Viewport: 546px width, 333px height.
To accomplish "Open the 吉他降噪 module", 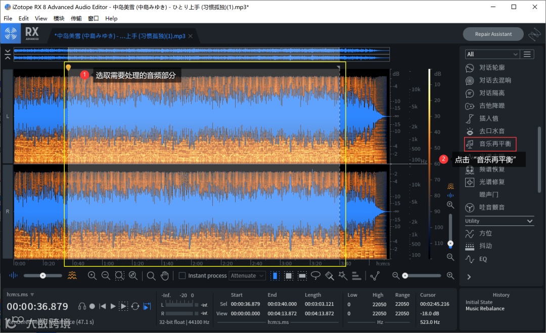I will (x=491, y=106).
